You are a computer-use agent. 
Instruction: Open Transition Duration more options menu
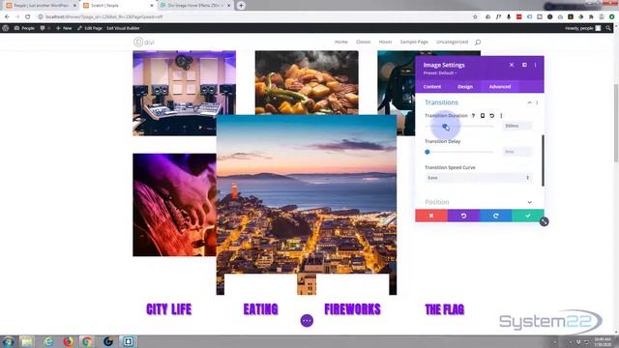(501, 116)
